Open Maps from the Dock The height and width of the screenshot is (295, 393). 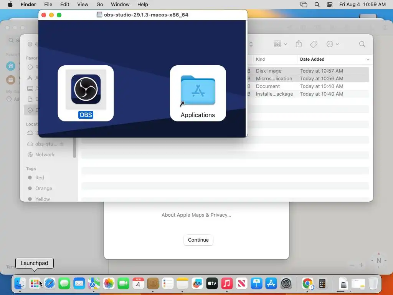94,283
